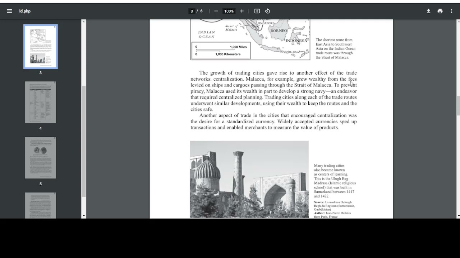Click the ld.php document title
This screenshot has height=258, width=460.
[x=25, y=11]
